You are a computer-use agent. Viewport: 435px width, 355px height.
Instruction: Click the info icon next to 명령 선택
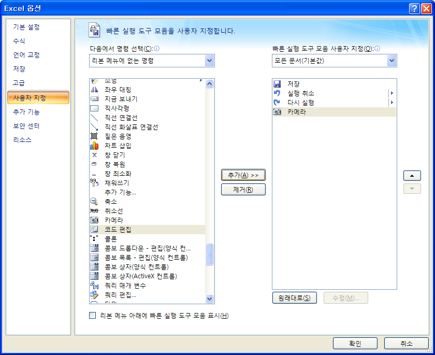pyautogui.click(x=157, y=49)
